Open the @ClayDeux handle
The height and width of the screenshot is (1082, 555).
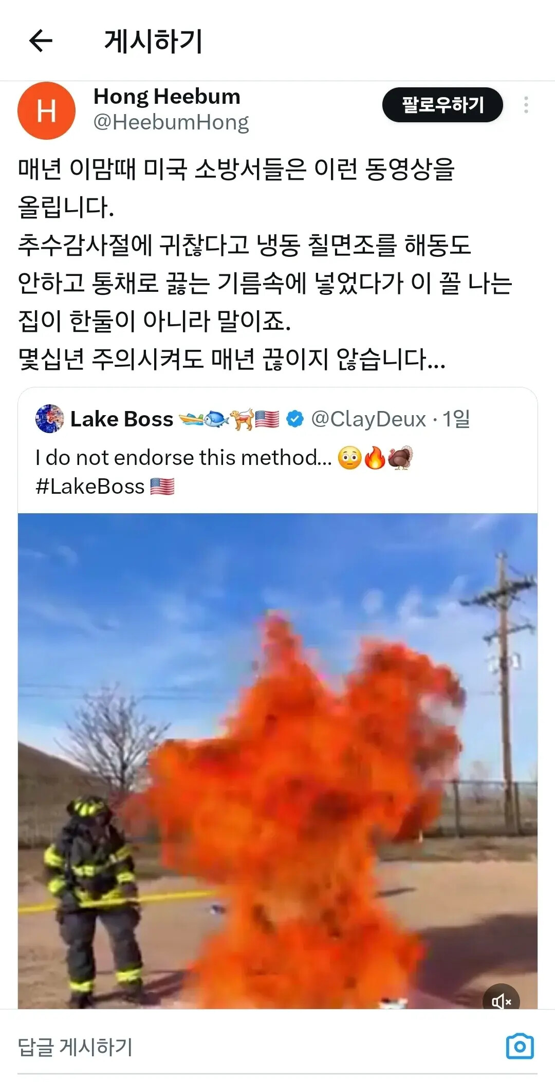point(368,419)
